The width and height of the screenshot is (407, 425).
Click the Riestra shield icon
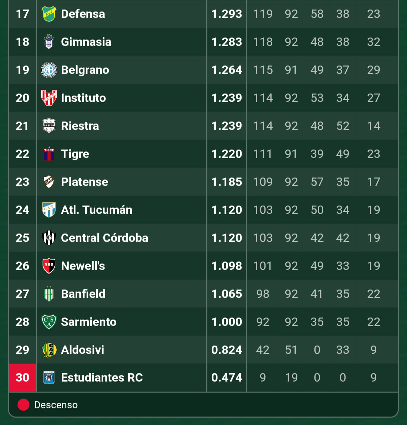(x=49, y=126)
